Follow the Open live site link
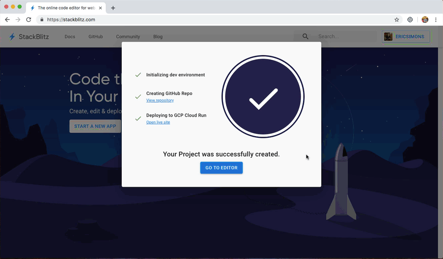The image size is (443, 259). coord(158,122)
